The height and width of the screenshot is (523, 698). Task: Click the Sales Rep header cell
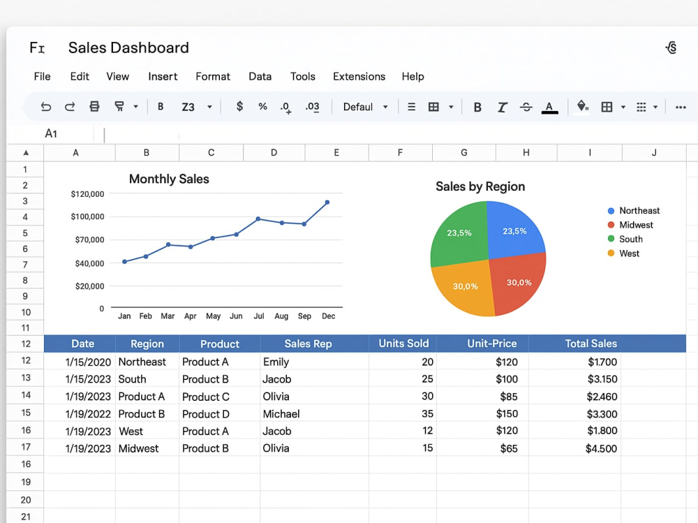point(315,344)
